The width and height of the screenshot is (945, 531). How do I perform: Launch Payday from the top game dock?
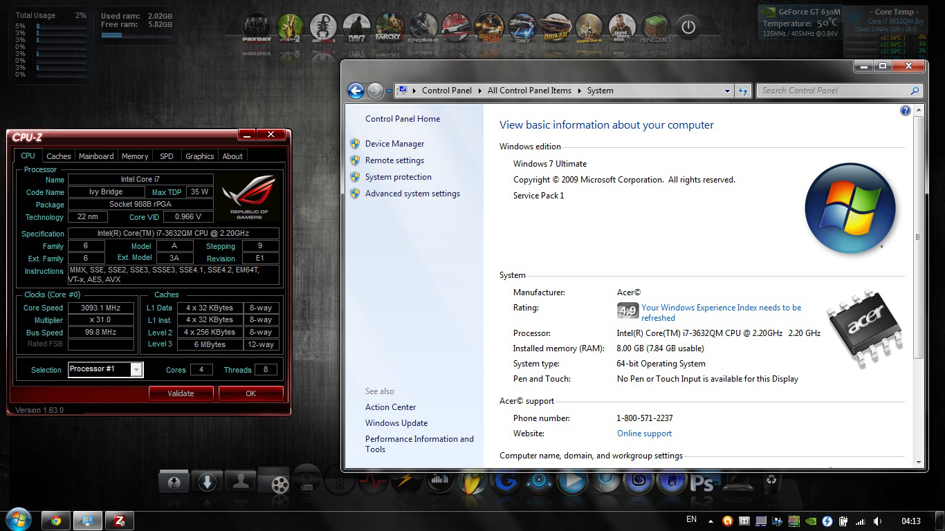coord(257,28)
